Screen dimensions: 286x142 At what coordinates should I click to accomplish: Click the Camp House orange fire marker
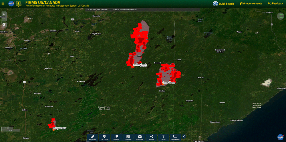[163, 84]
